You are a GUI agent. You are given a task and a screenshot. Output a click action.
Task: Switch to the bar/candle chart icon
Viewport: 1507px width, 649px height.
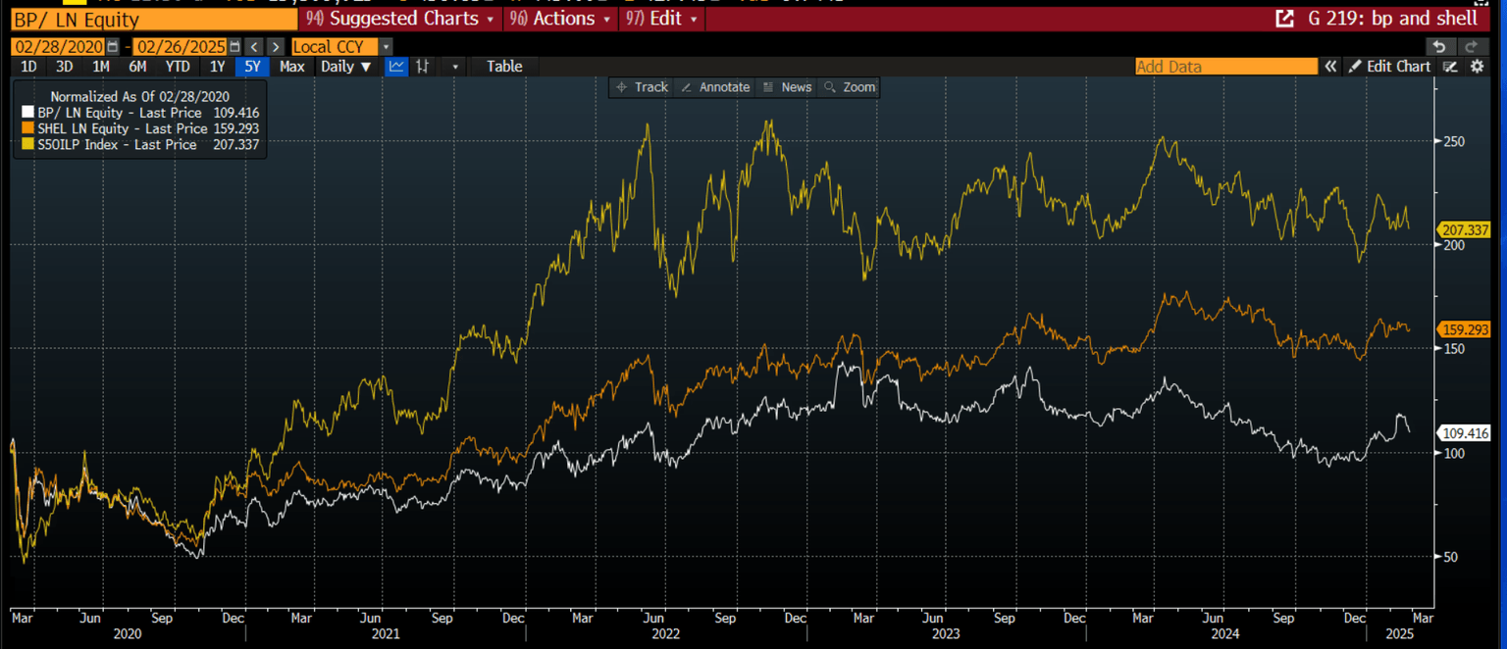(x=423, y=67)
